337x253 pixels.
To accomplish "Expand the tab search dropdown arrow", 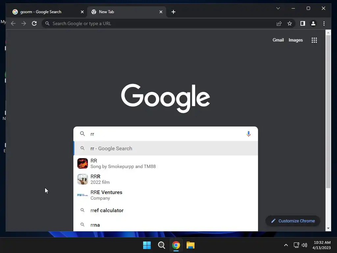I will [278, 8].
